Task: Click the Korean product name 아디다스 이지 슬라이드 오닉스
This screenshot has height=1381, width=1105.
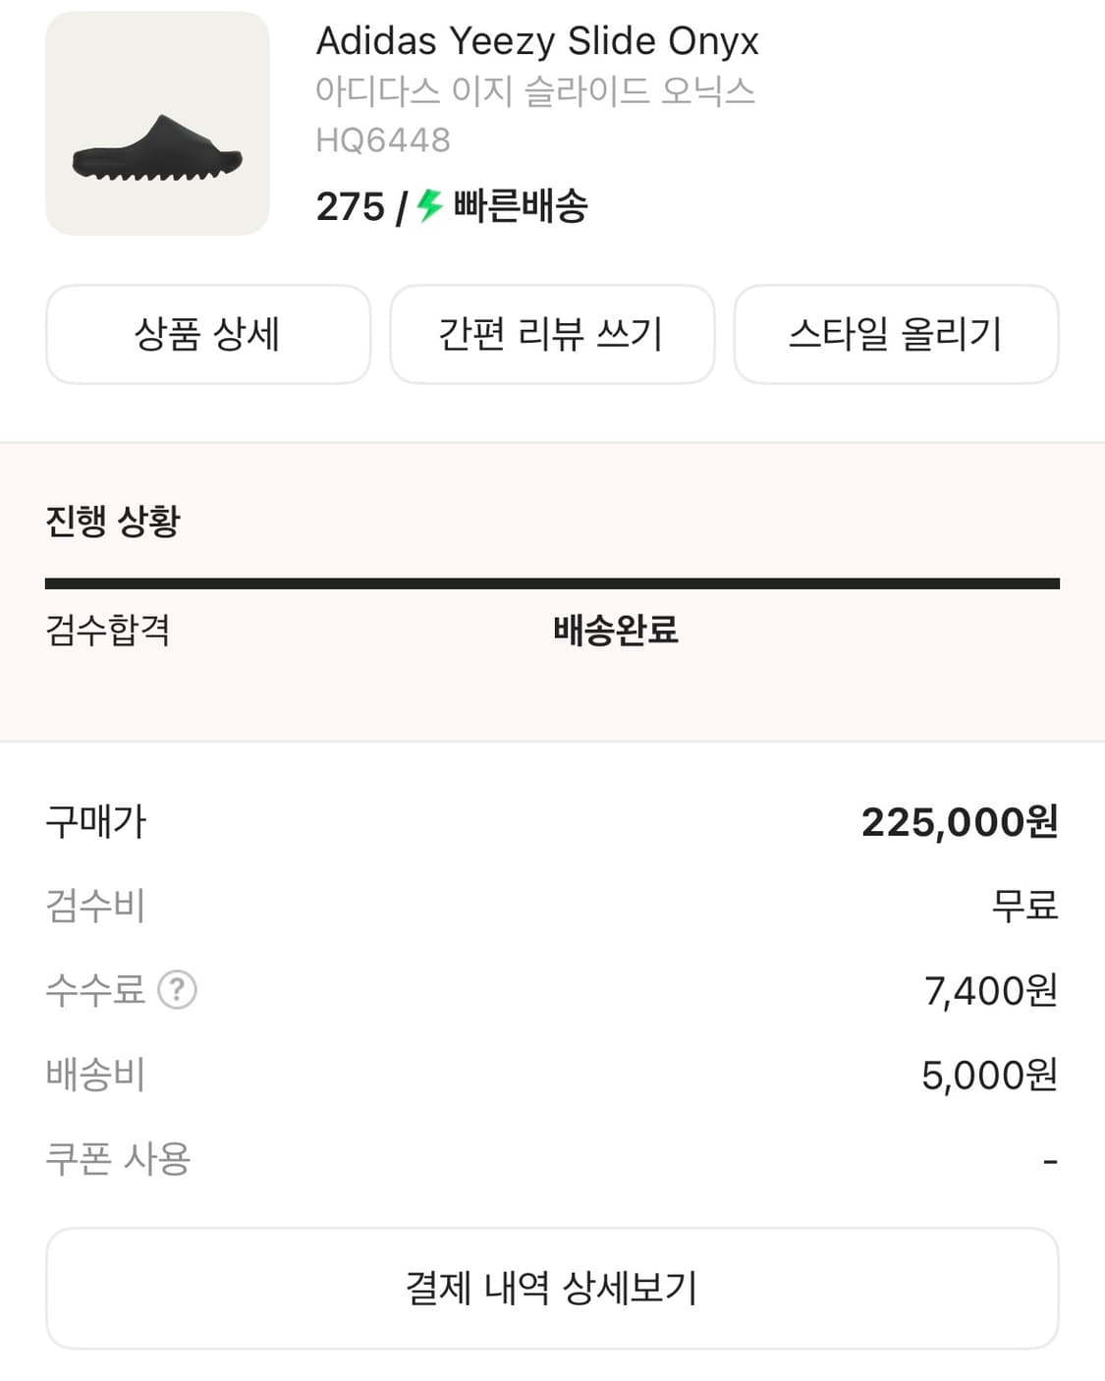Action: [535, 91]
